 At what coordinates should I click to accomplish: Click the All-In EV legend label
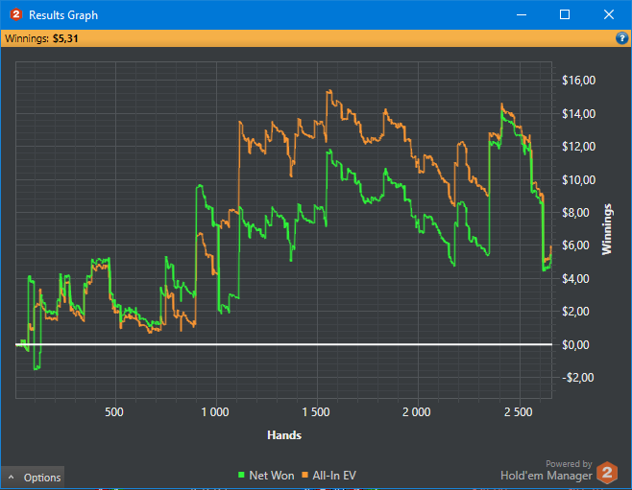click(334, 476)
